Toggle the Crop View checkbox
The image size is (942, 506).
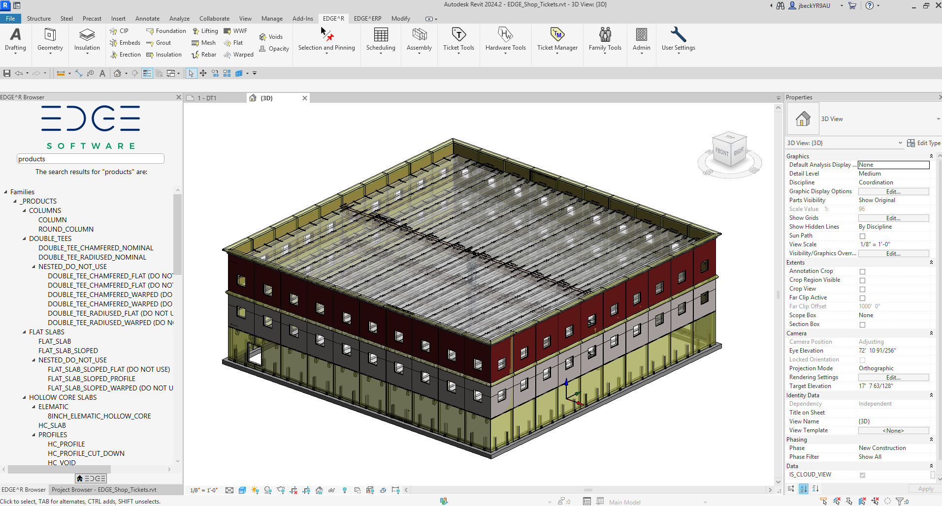tap(862, 289)
